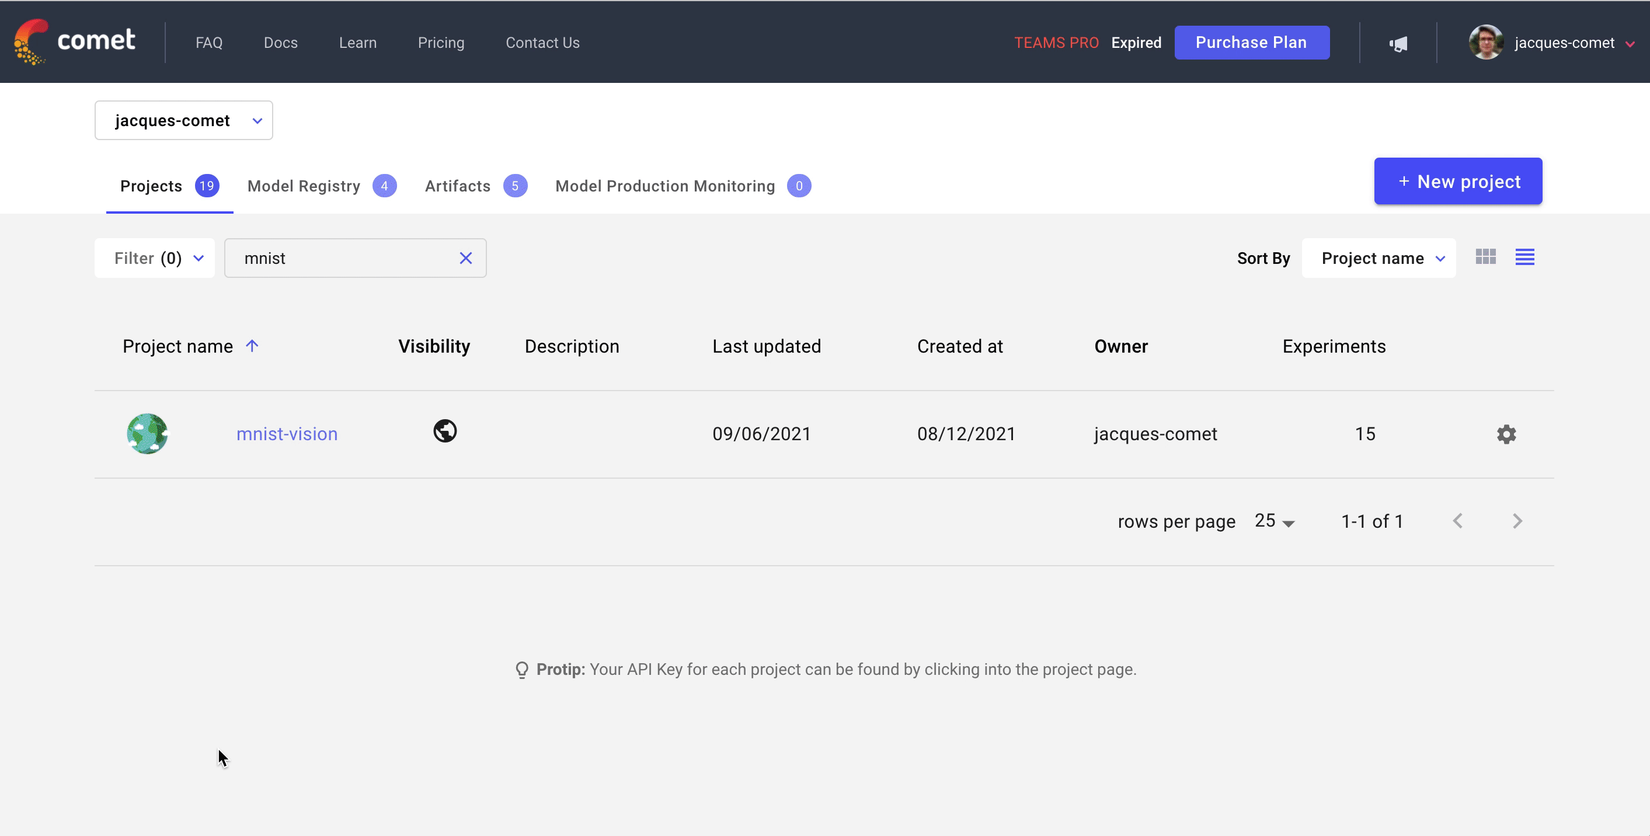Click the grid view icon
This screenshot has height=836, width=1650.
click(x=1486, y=257)
